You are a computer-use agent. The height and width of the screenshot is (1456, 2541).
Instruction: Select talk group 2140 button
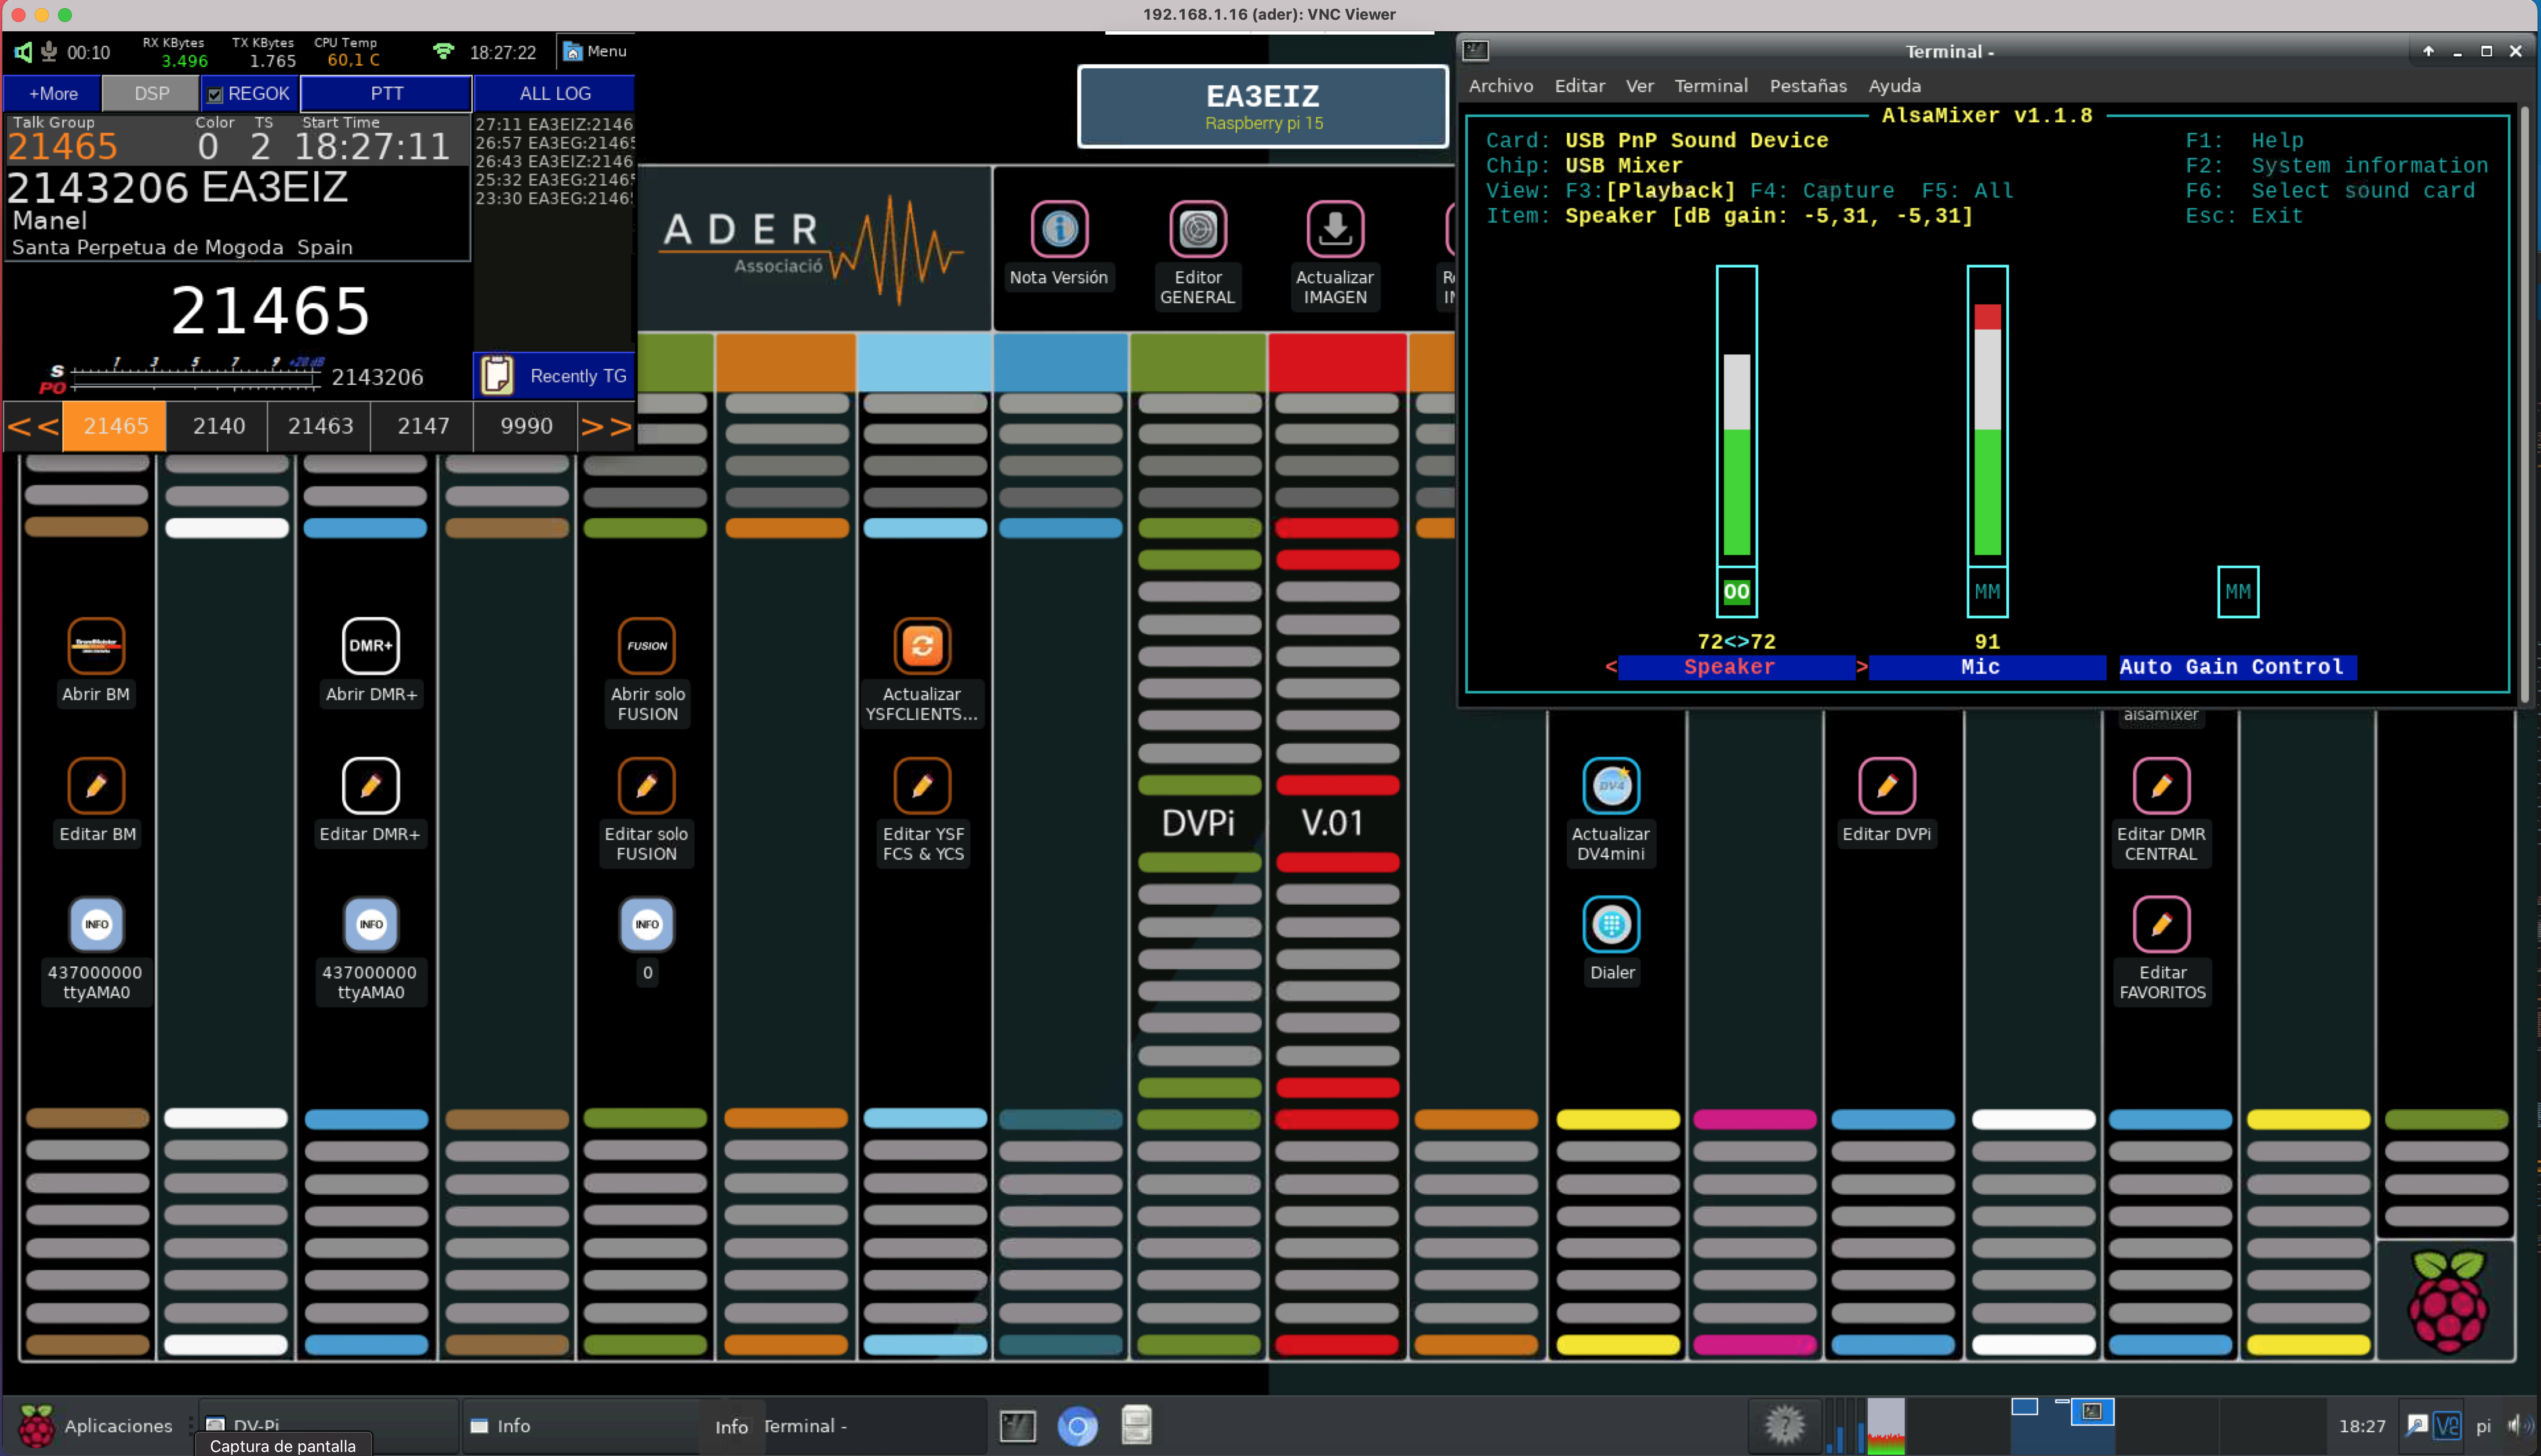pos(218,426)
